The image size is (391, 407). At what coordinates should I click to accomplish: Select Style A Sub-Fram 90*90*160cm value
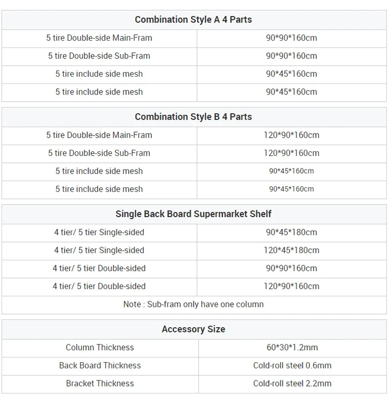(291, 56)
